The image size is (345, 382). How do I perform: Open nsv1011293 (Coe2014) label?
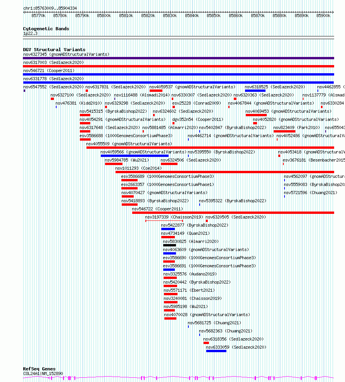[138, 168]
